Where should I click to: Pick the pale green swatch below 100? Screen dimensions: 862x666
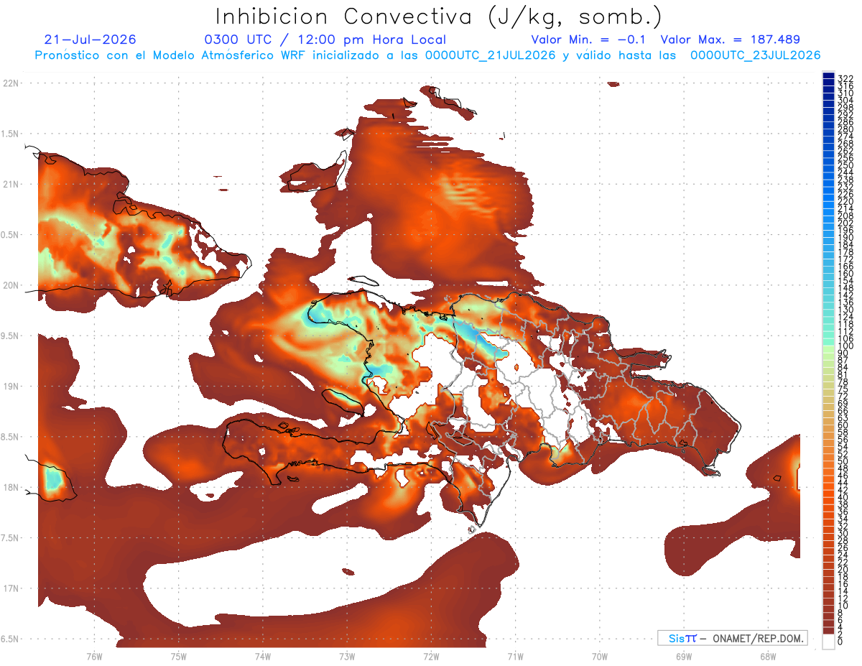click(828, 350)
